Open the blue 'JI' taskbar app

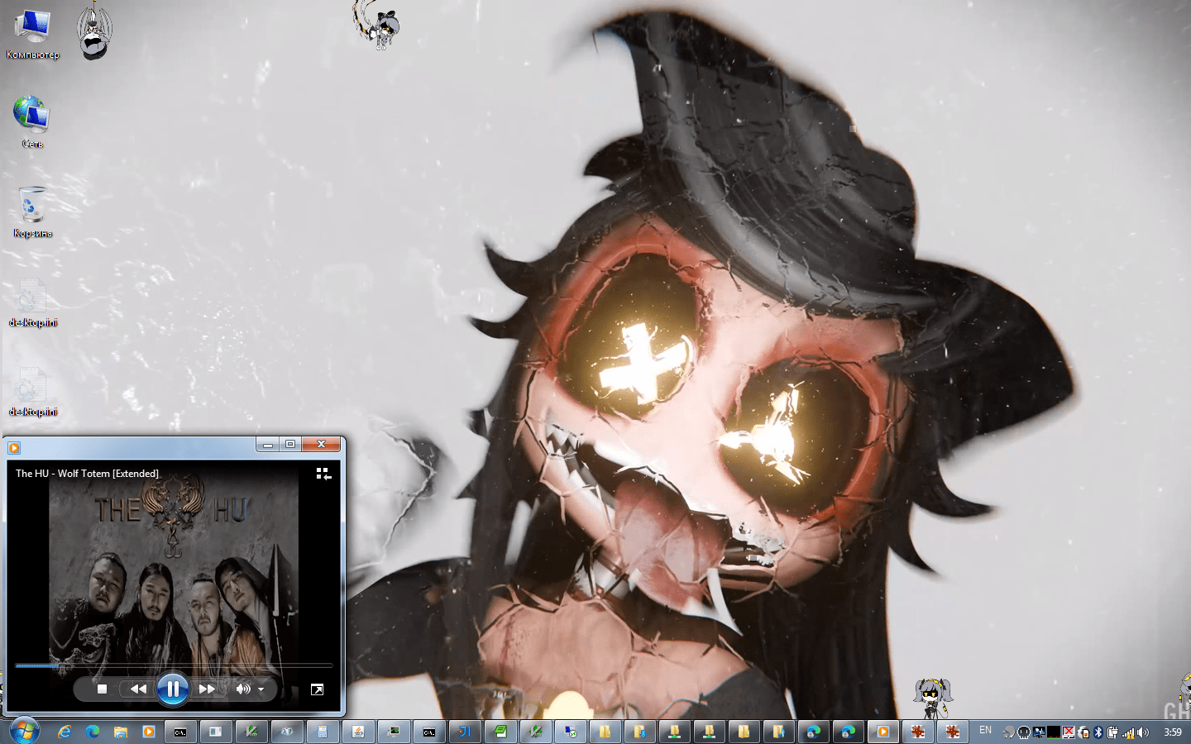tap(465, 732)
